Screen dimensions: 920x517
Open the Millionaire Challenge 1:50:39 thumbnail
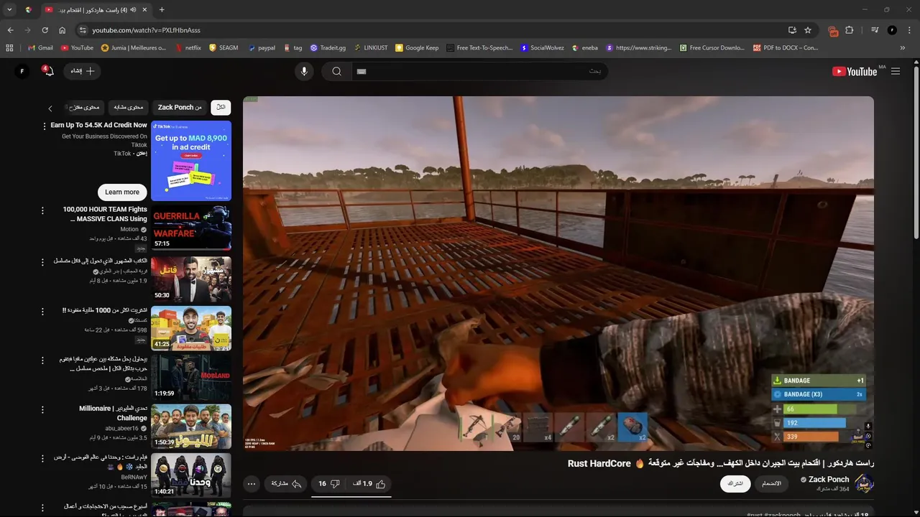[x=191, y=426]
